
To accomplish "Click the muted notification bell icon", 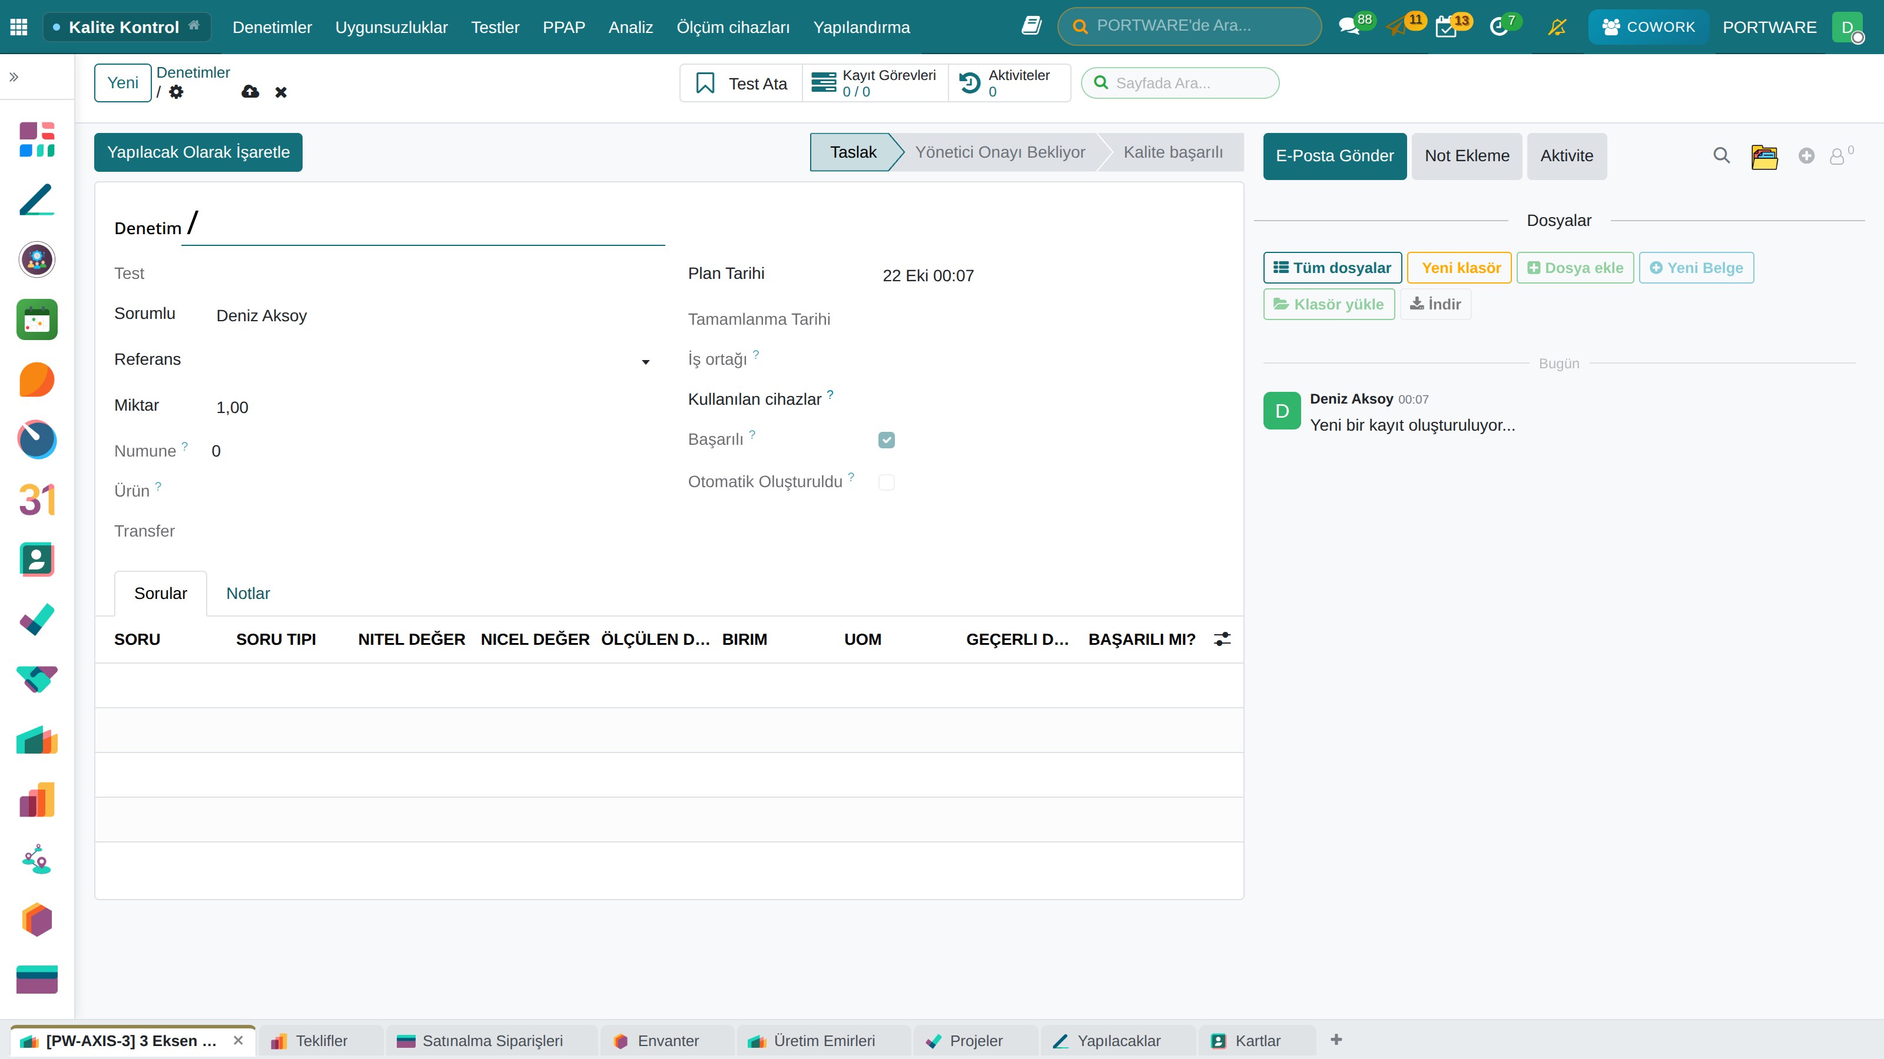I will pyautogui.click(x=1557, y=27).
